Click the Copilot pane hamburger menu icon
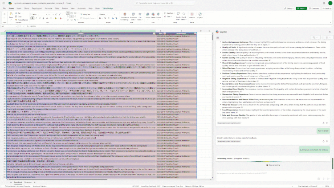This screenshot has width=334, height=188. point(217,38)
